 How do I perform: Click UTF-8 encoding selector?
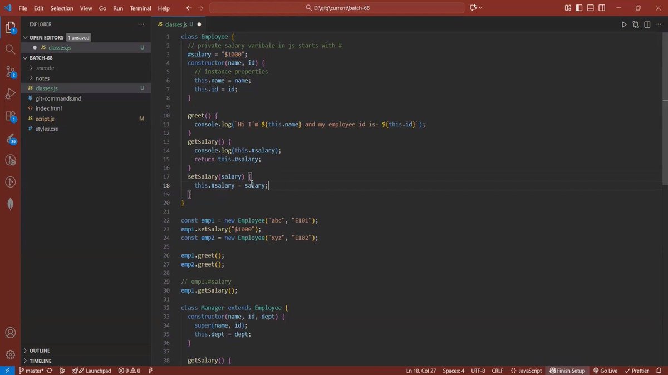tap(478, 371)
